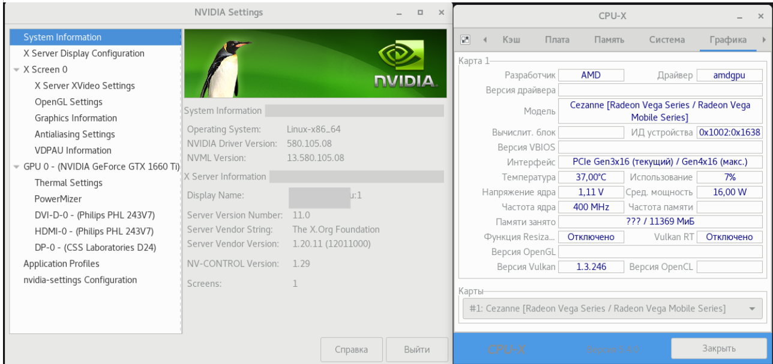This screenshot has height=364, width=773.
Task: Click the Vulkan RT Отключено field
Action: click(x=729, y=237)
